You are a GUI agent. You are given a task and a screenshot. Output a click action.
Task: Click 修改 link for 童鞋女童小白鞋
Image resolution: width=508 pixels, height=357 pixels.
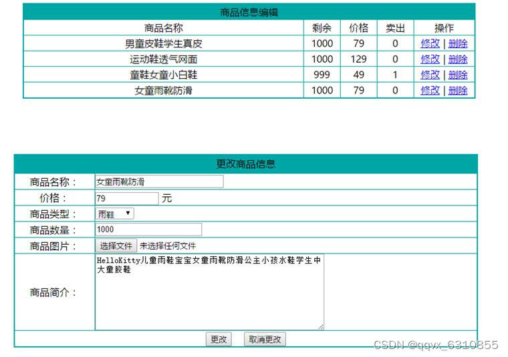tap(430, 75)
